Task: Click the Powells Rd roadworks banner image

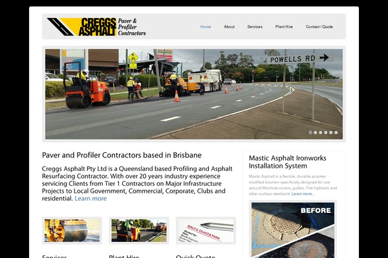Action: point(194,94)
